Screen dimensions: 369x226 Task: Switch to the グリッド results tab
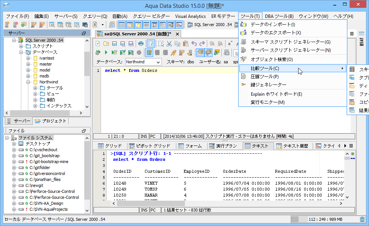click(110, 146)
